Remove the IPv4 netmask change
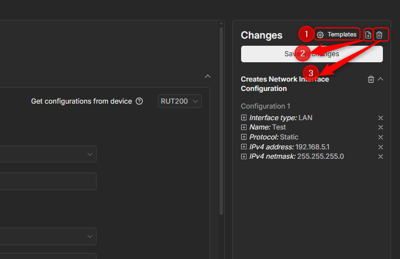 point(380,157)
